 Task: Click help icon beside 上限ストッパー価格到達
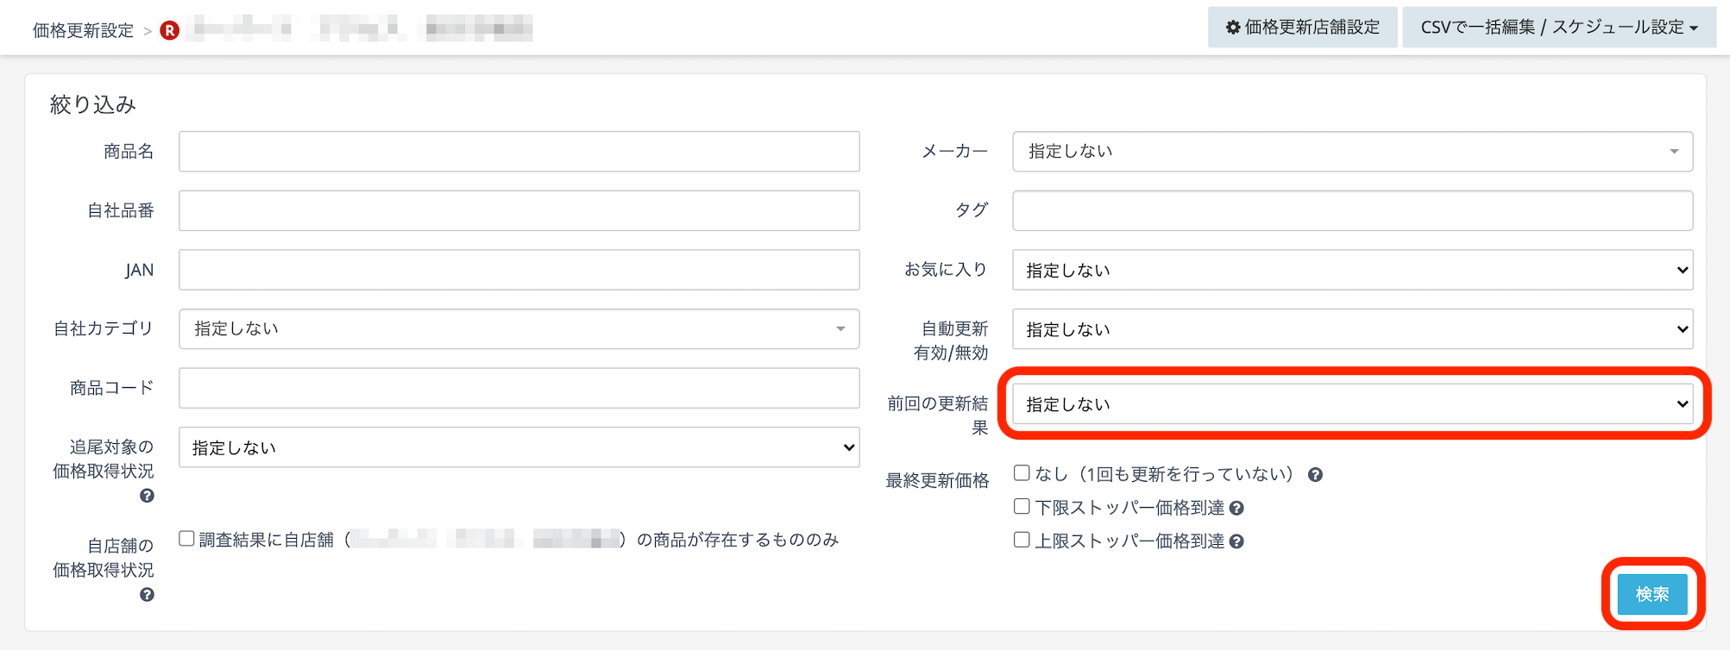click(1236, 541)
